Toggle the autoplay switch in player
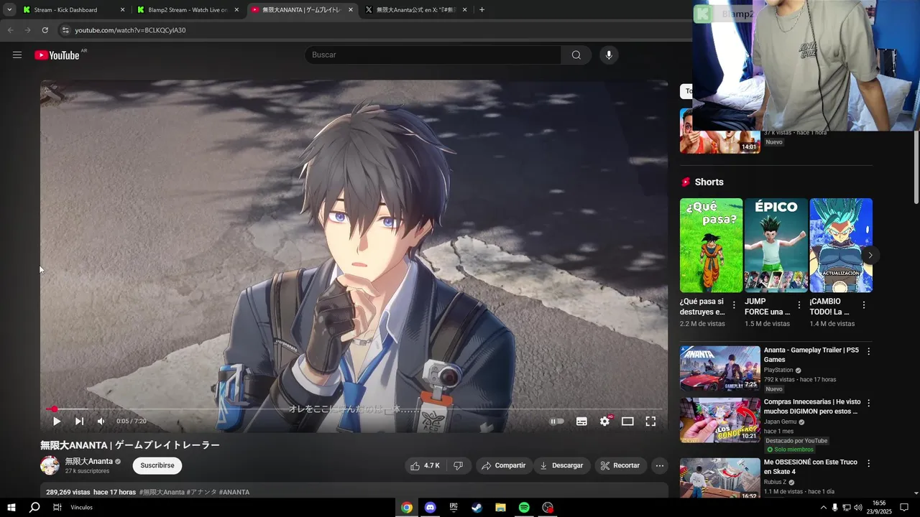Viewport: 920px width, 517px height. click(x=557, y=421)
